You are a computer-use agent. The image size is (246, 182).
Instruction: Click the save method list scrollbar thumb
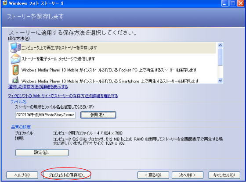click(x=220, y=57)
